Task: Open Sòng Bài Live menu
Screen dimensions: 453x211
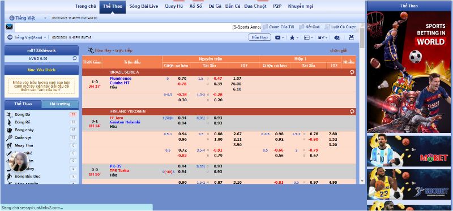Action: click(144, 6)
